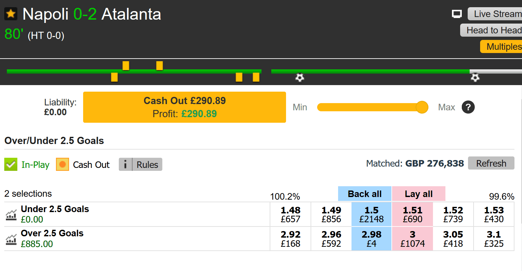Click the first goal ball on the timeline
This screenshot has width=522, height=271.
(300, 78)
